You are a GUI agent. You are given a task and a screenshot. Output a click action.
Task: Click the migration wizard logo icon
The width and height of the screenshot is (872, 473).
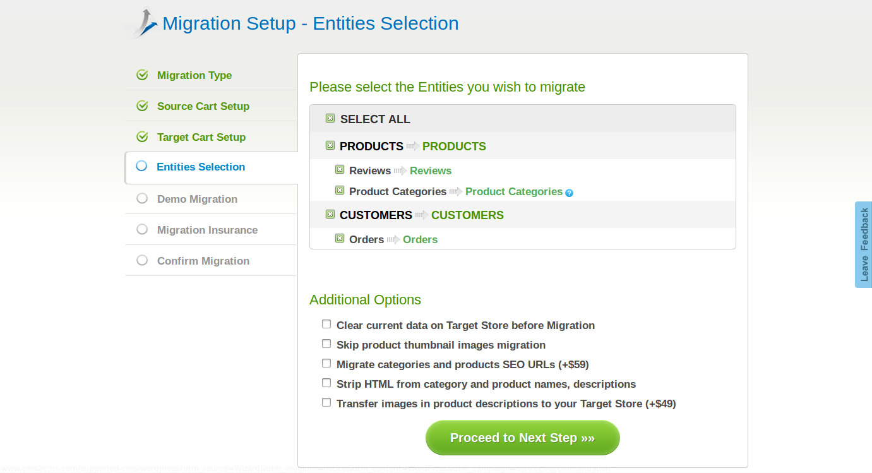(x=144, y=24)
